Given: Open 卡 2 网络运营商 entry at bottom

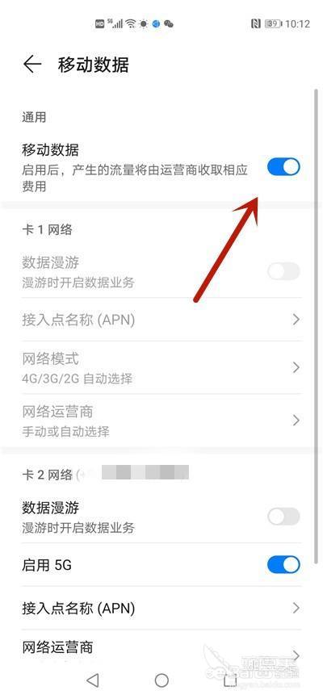Looking at the screenshot, I should point(161,649).
